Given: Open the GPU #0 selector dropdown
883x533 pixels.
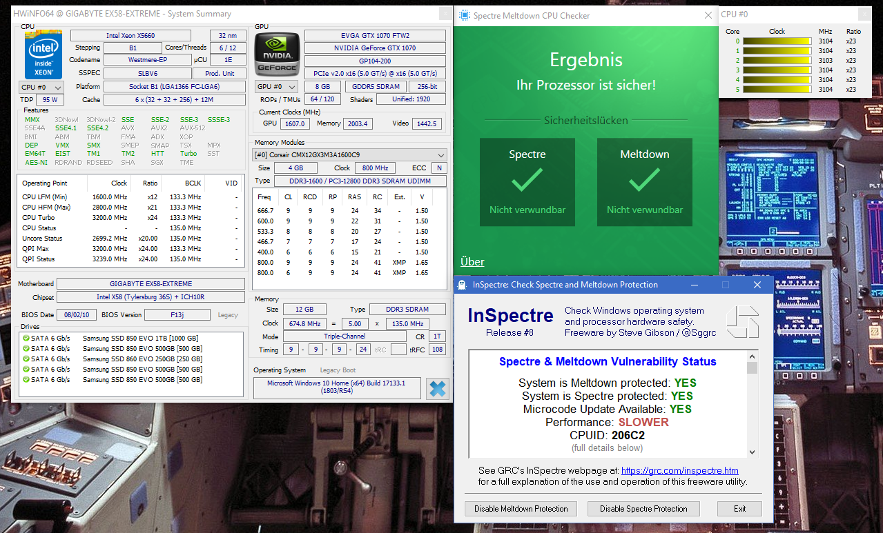Looking at the screenshot, I should pyautogui.click(x=277, y=87).
